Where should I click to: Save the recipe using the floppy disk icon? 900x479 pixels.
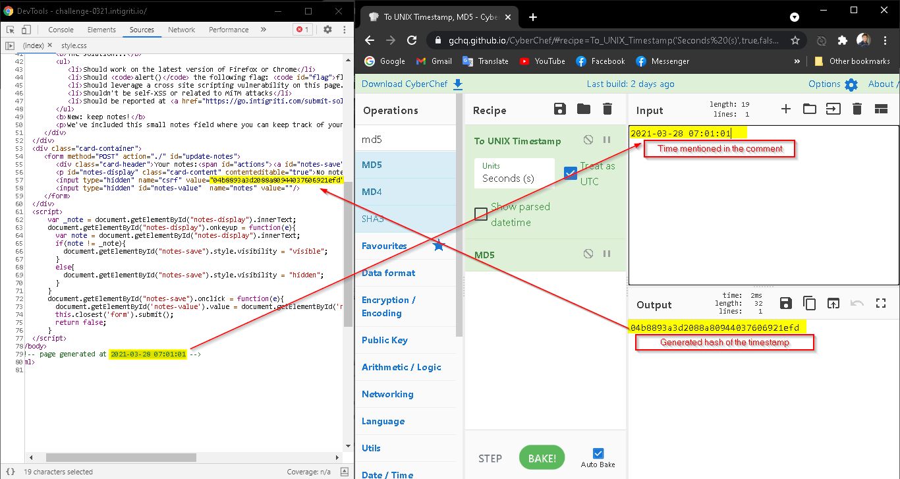coord(560,109)
